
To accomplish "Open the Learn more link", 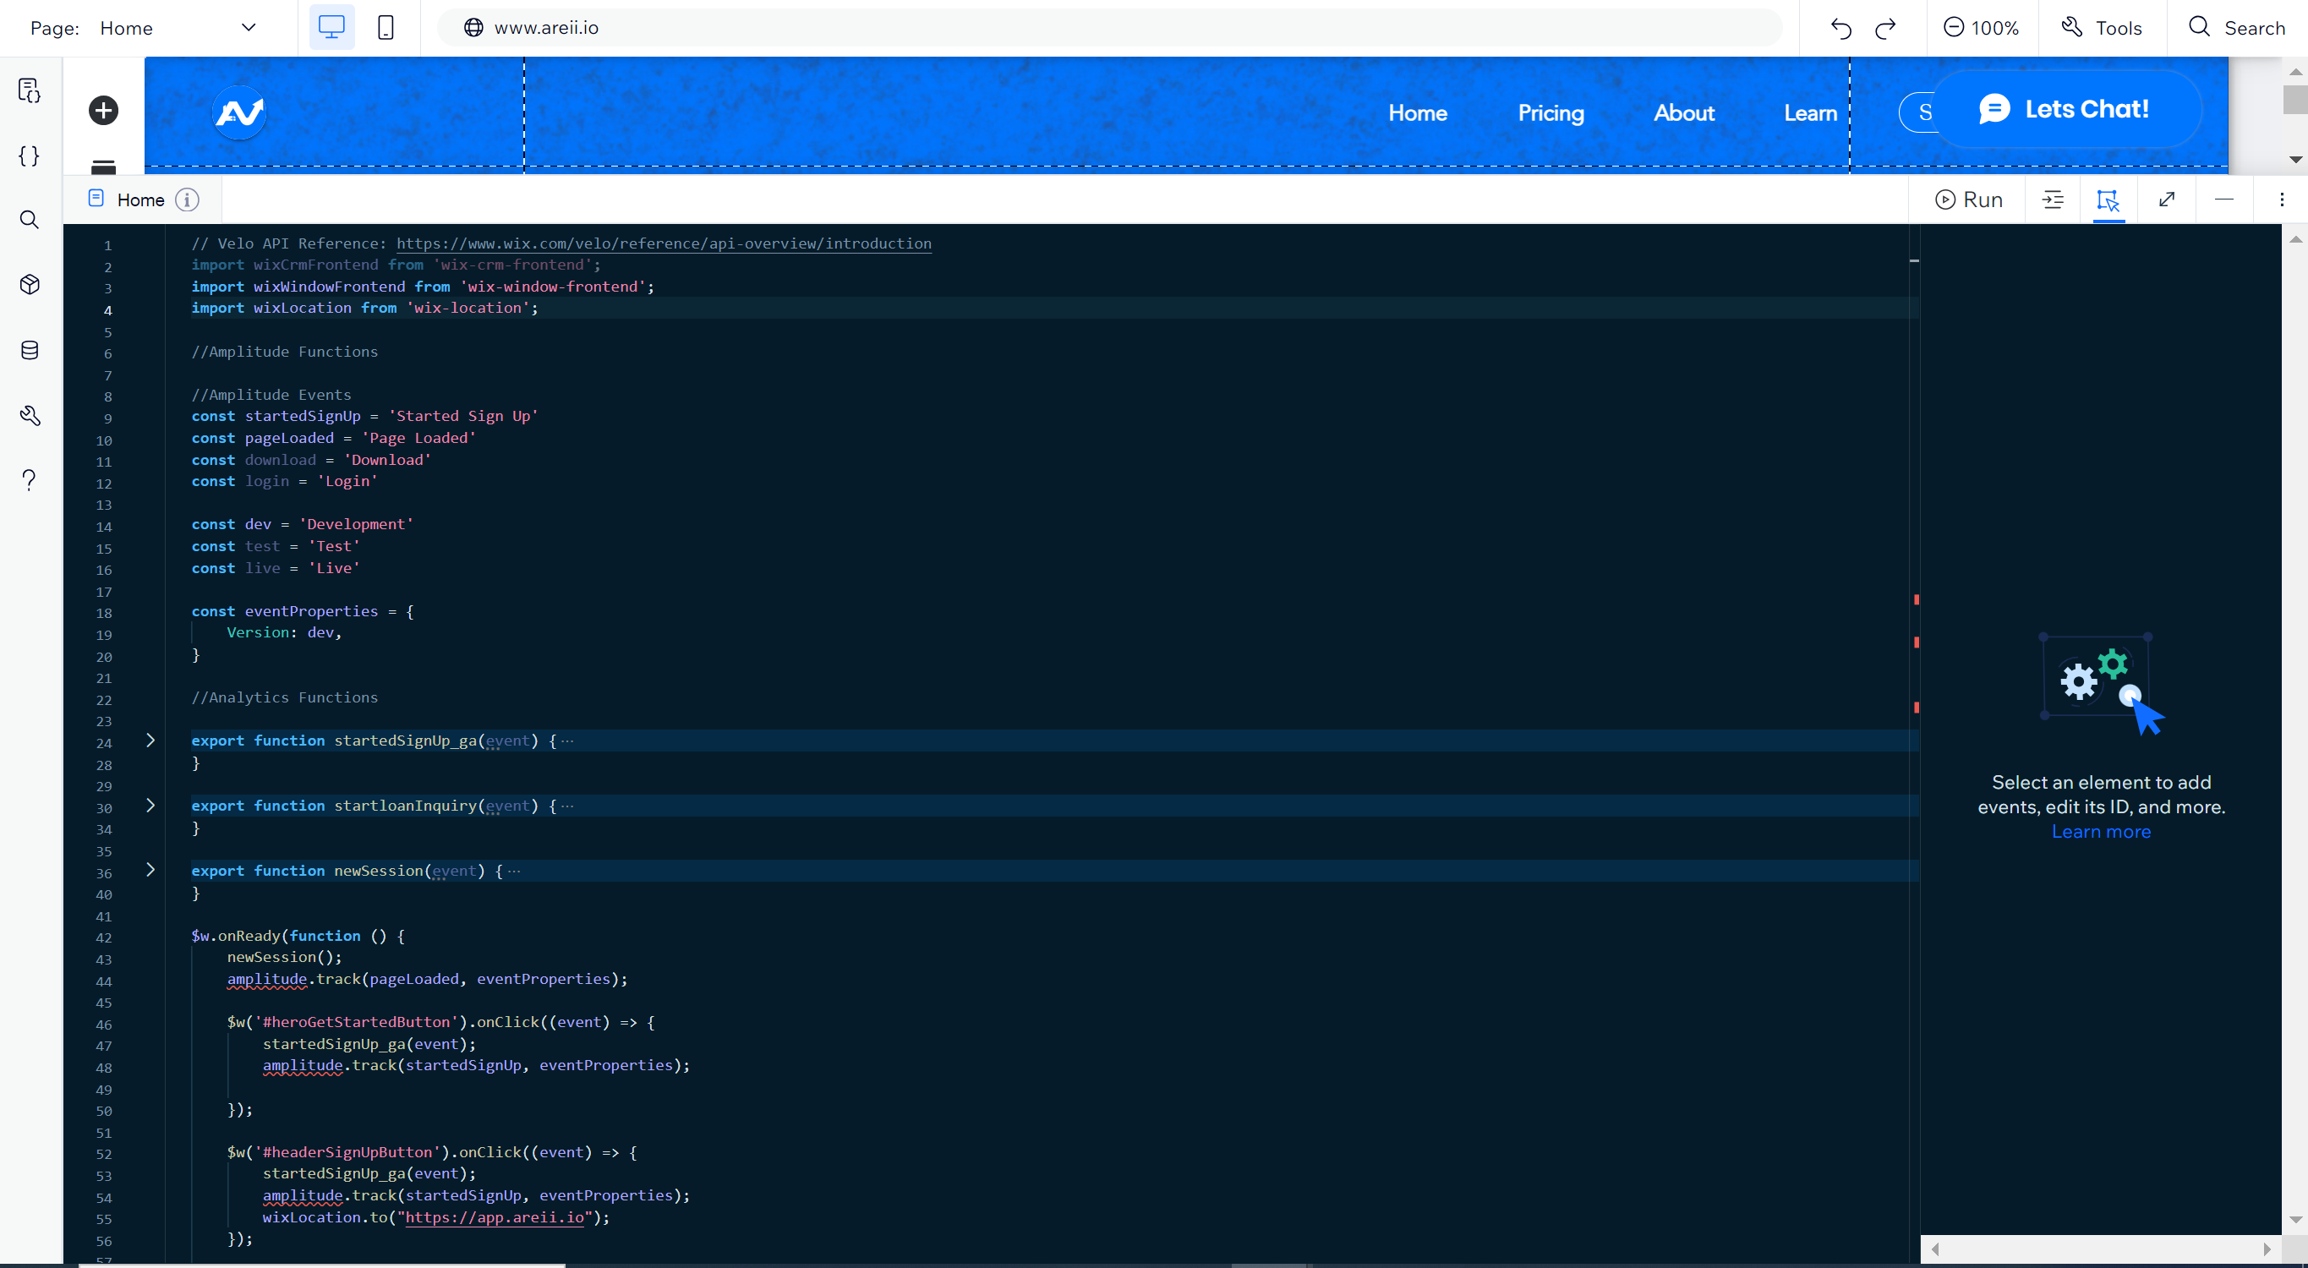I will point(2100,832).
